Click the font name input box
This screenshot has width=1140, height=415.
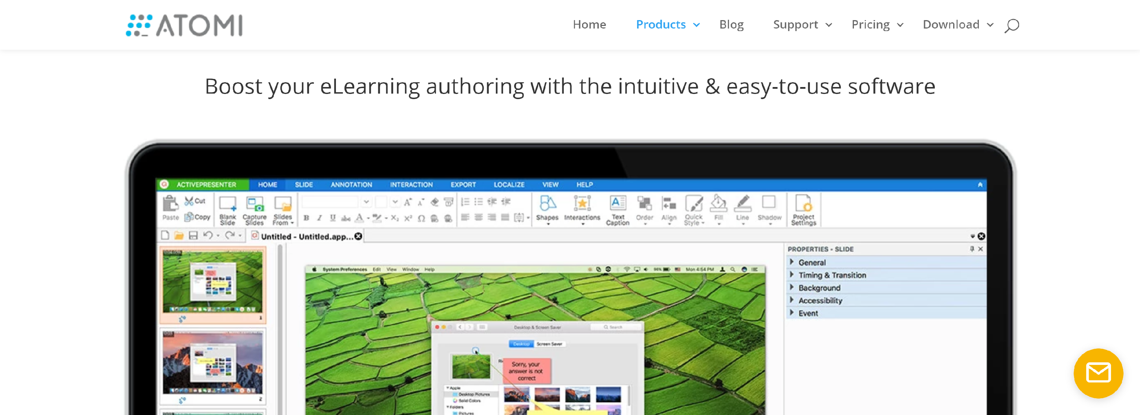click(330, 202)
